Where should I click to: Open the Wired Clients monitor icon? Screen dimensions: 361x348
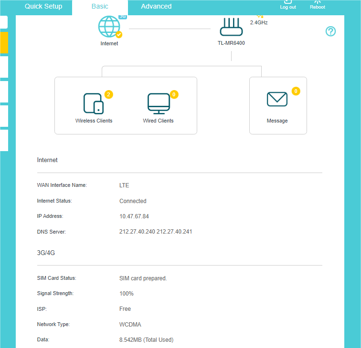159,103
